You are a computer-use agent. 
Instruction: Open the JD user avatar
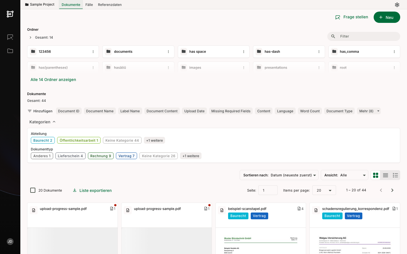click(10, 242)
